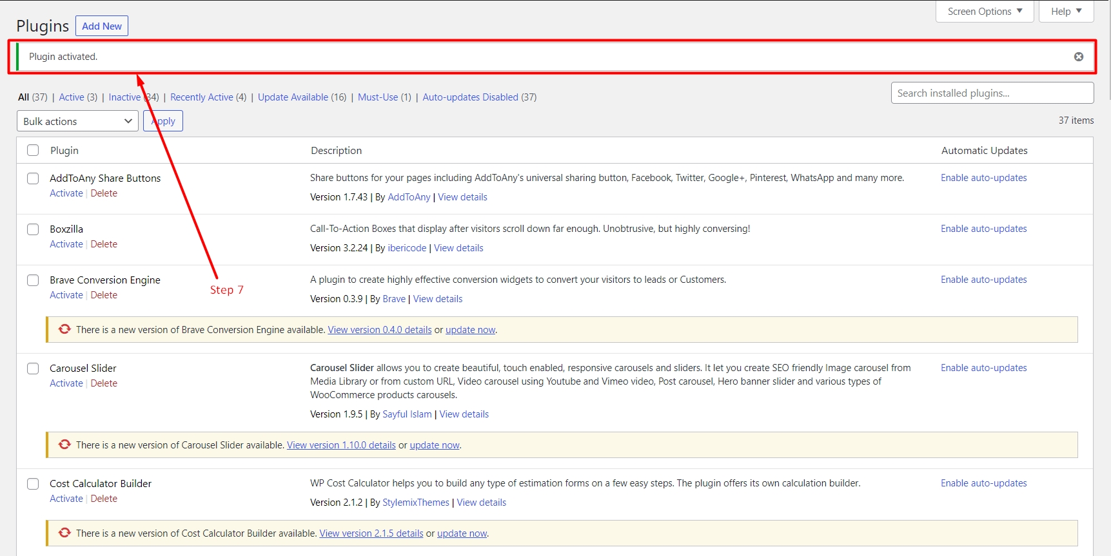Open the Bulk actions dropdown
This screenshot has height=556, width=1111.
click(x=77, y=121)
